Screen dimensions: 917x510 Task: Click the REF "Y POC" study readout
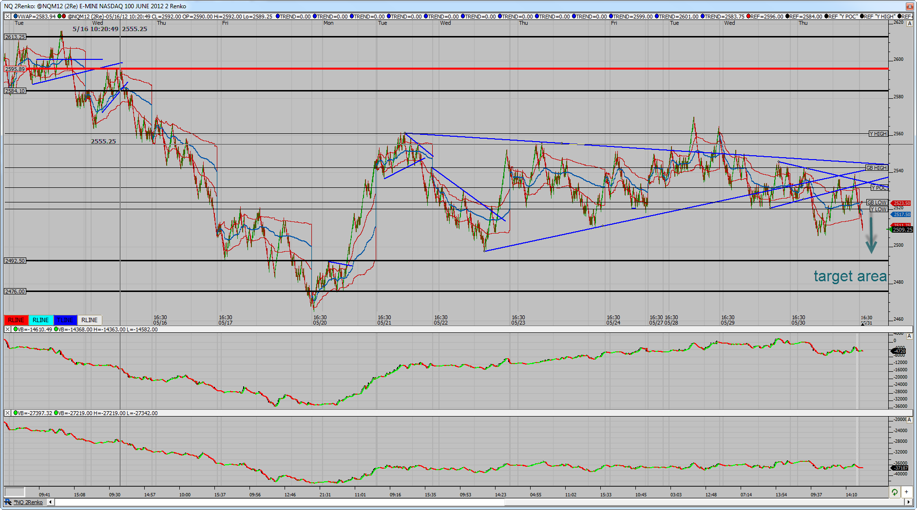(x=841, y=17)
